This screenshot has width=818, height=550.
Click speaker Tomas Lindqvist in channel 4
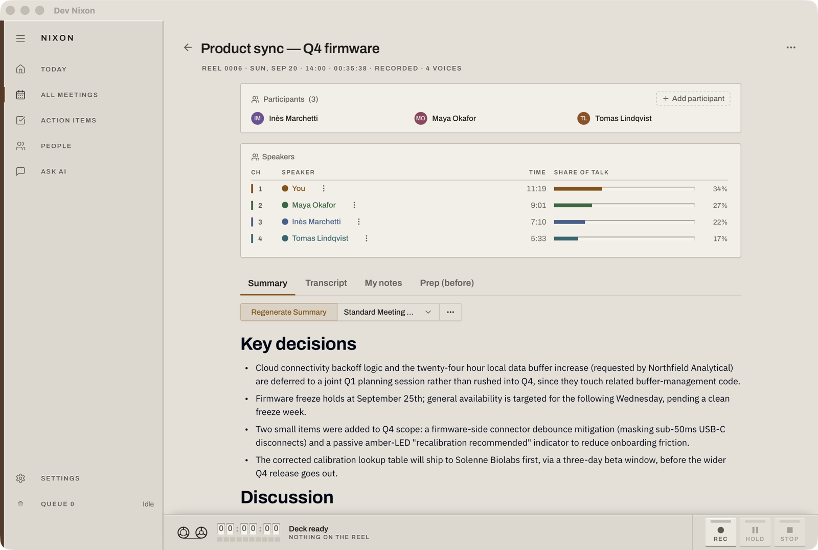pyautogui.click(x=320, y=238)
